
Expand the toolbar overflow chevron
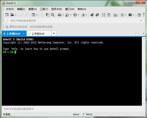[x=144, y=15]
